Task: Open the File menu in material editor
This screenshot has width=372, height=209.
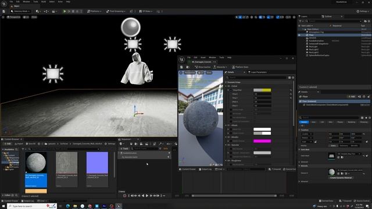Action: tap(189, 57)
